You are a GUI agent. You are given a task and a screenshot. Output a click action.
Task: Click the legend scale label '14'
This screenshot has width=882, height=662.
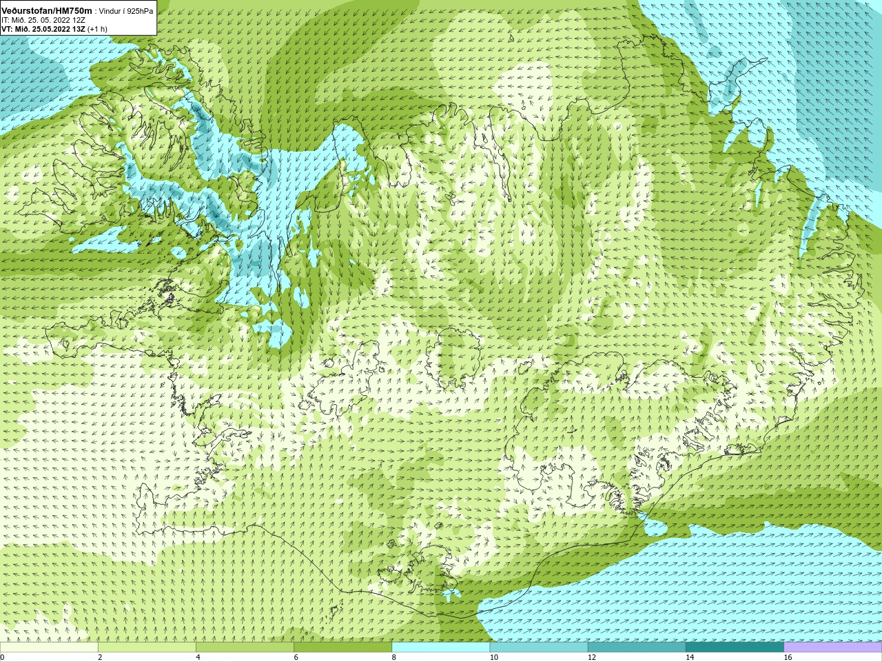[690, 657]
